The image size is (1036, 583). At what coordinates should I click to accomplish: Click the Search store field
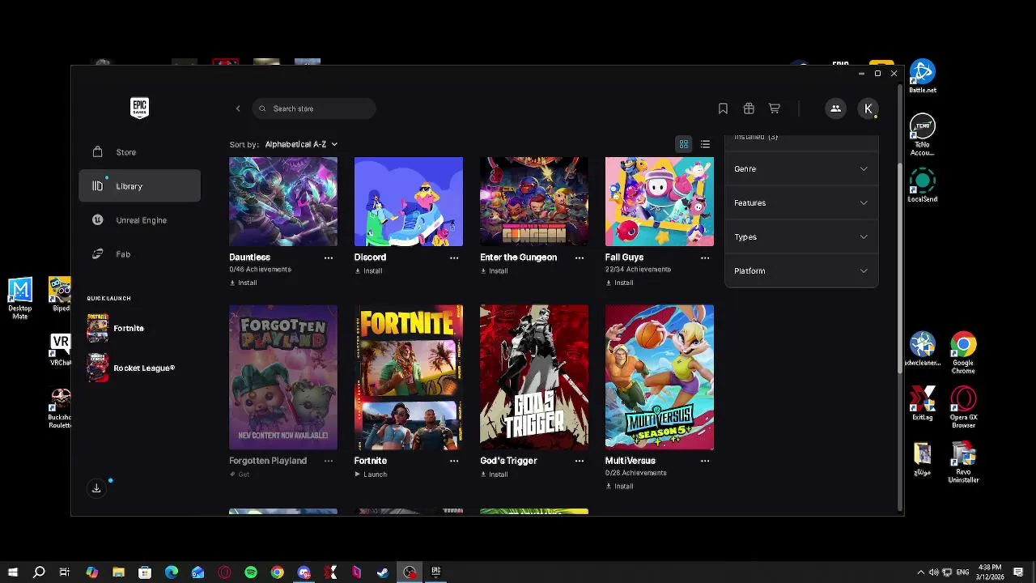click(314, 109)
